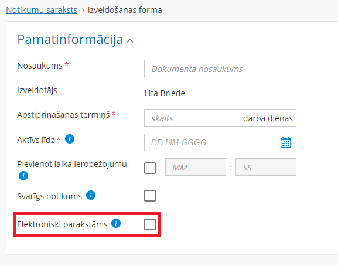Click the MM minutes field

click(196, 167)
